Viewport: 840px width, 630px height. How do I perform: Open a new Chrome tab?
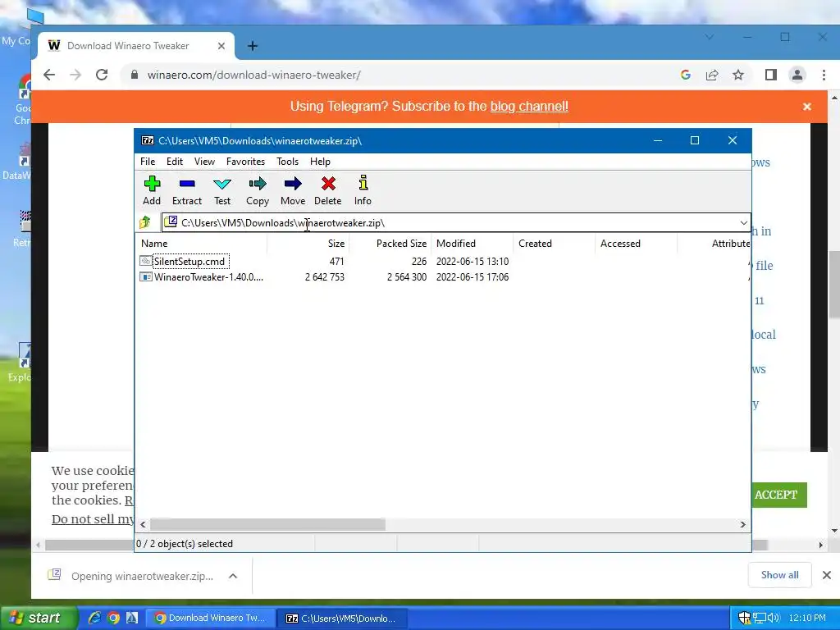(253, 46)
